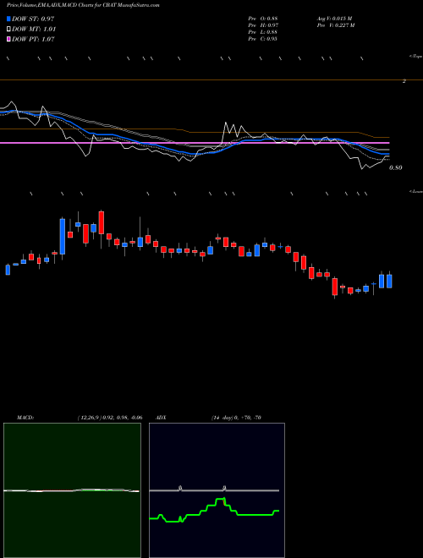Screen dimensions: 423x558
Task: Click the blue DOW ST legend swatch
Action: [x=8, y=19]
